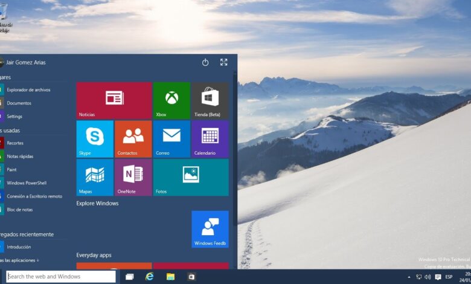Click the Search the web and Windows box
471x284 pixels.
61,277
